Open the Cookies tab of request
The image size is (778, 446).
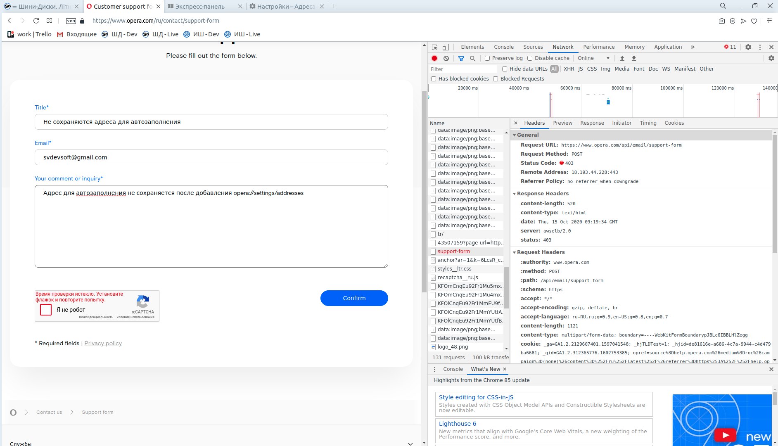tap(674, 123)
